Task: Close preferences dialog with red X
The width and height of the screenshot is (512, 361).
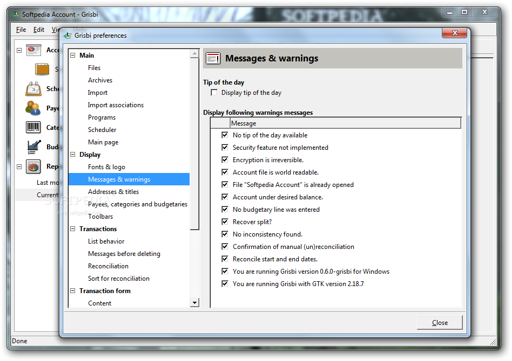Action: (x=454, y=33)
